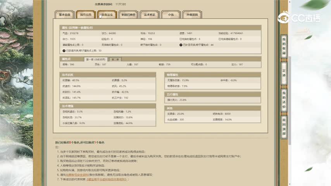Select the 抗混乱: 145.7% resistance value
Viewport: 331px width, 186px height.
[72, 98]
